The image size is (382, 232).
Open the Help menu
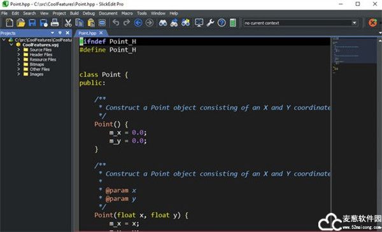[173, 13]
